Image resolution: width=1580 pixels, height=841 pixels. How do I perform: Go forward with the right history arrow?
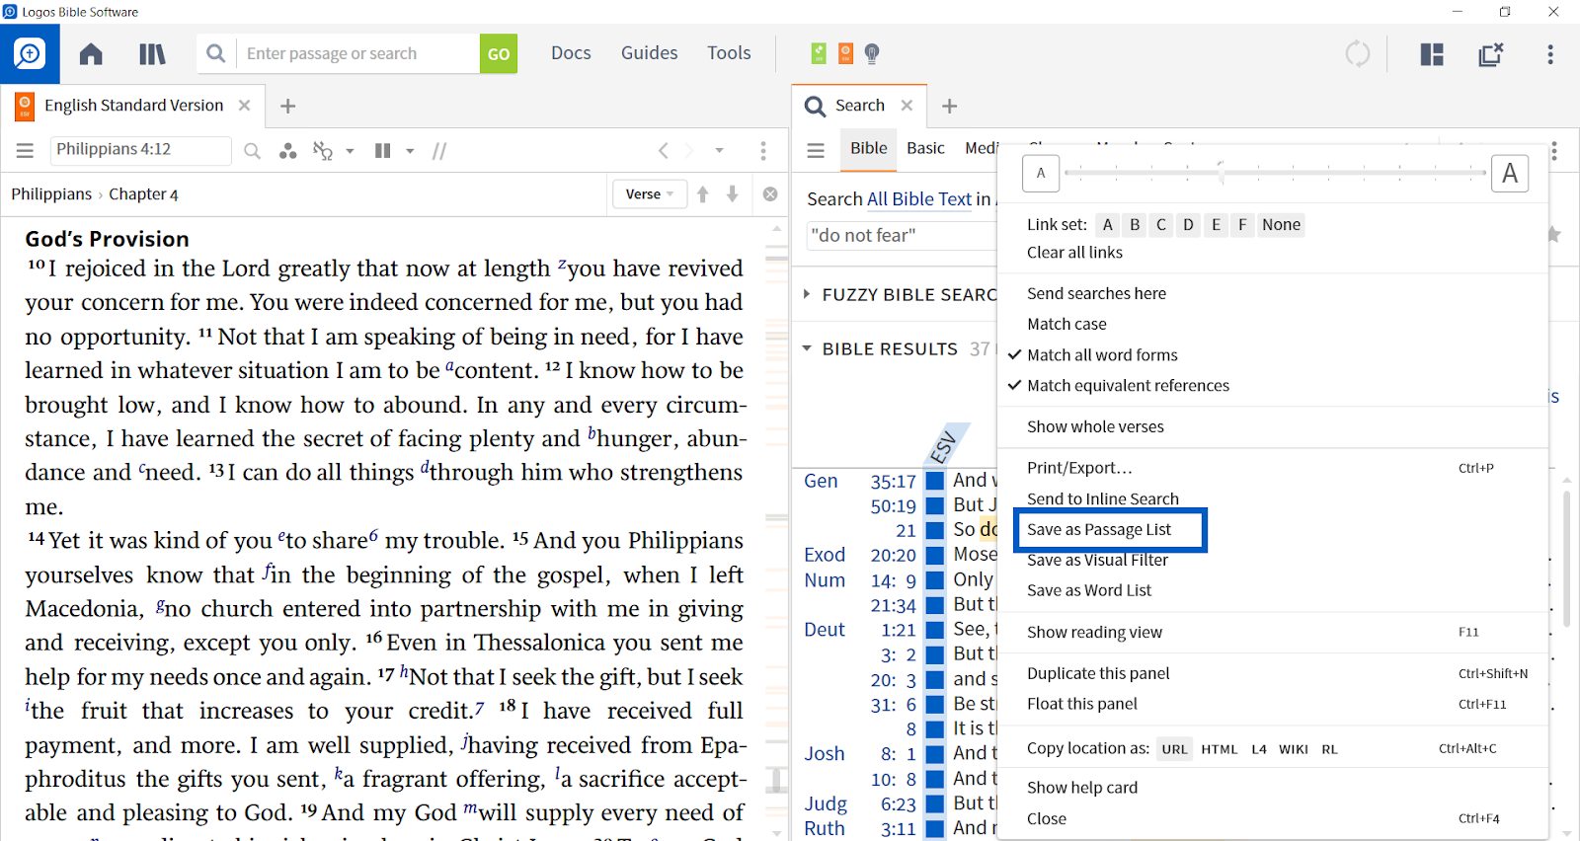coord(689,151)
